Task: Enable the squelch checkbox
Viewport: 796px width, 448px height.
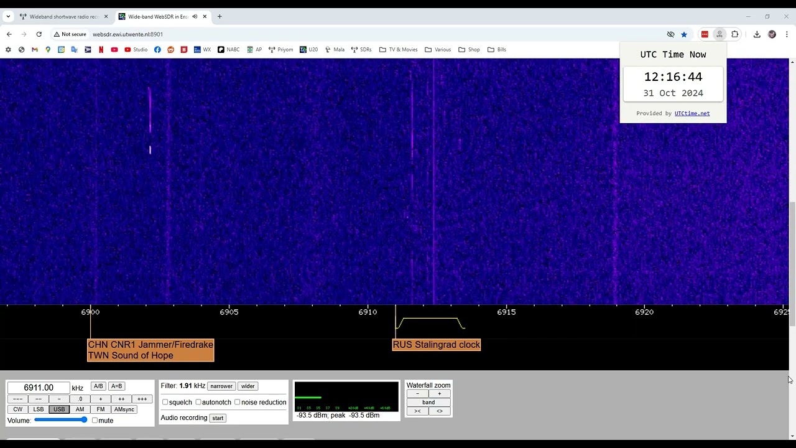Action: (x=165, y=402)
